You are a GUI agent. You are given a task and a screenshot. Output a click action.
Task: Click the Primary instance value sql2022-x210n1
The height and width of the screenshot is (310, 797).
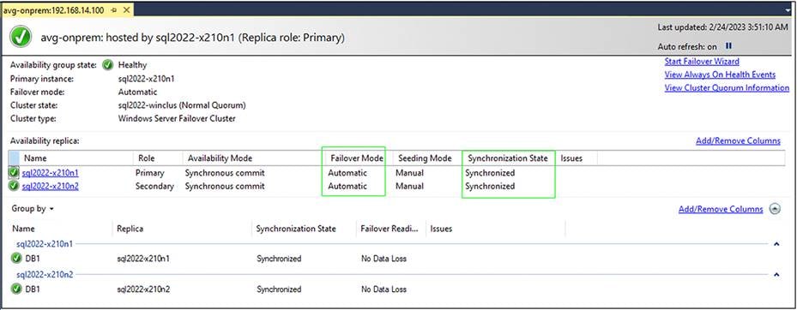(x=147, y=79)
